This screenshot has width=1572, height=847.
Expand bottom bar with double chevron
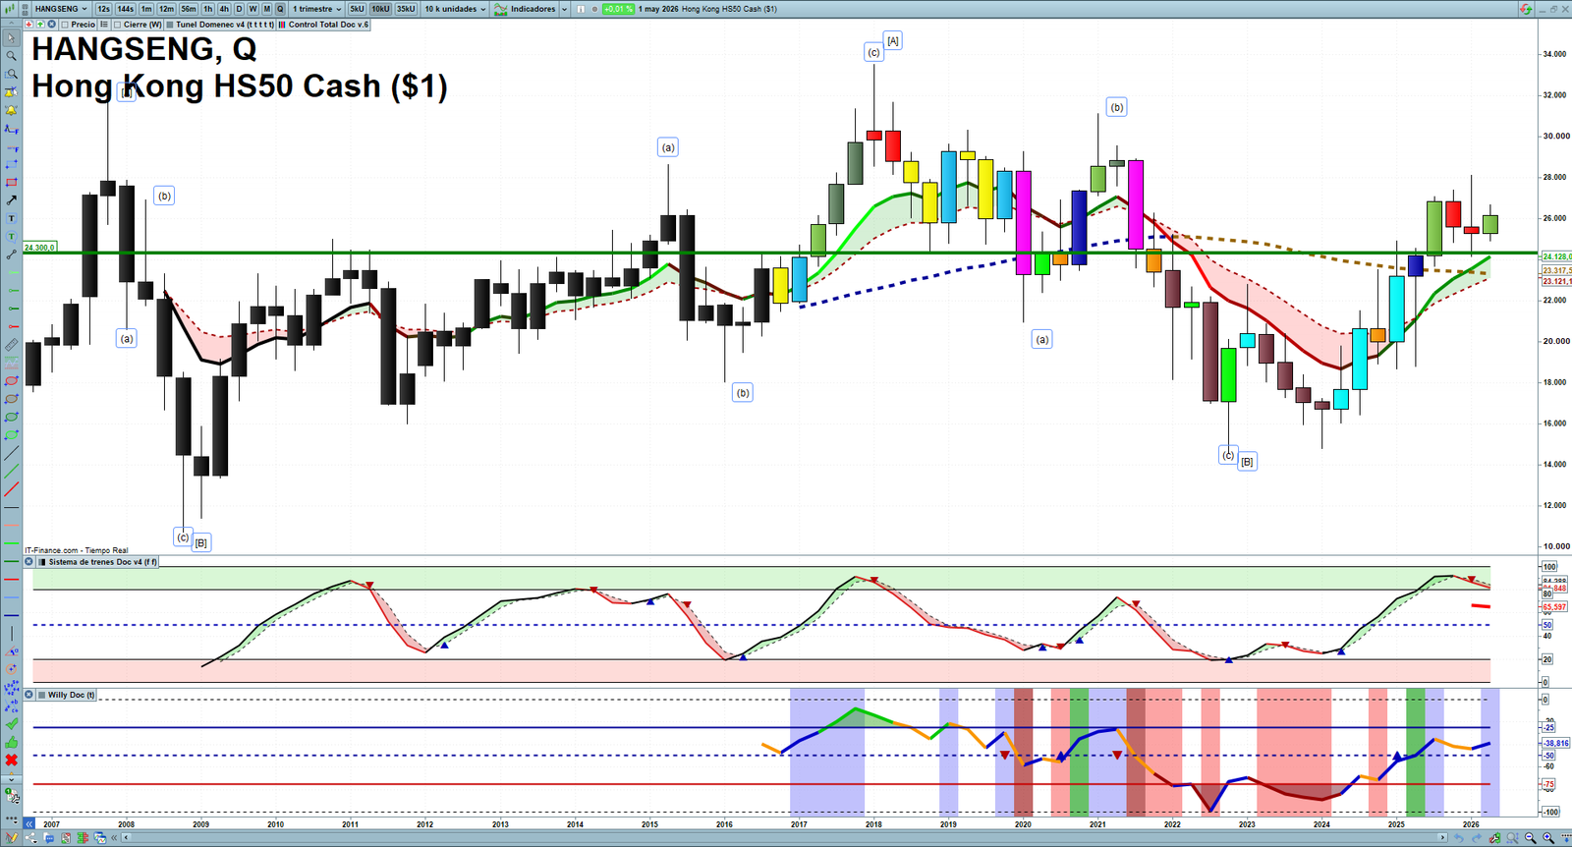(x=115, y=838)
